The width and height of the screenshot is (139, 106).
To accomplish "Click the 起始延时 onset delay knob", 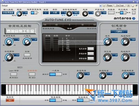I will (x=125, y=42).
